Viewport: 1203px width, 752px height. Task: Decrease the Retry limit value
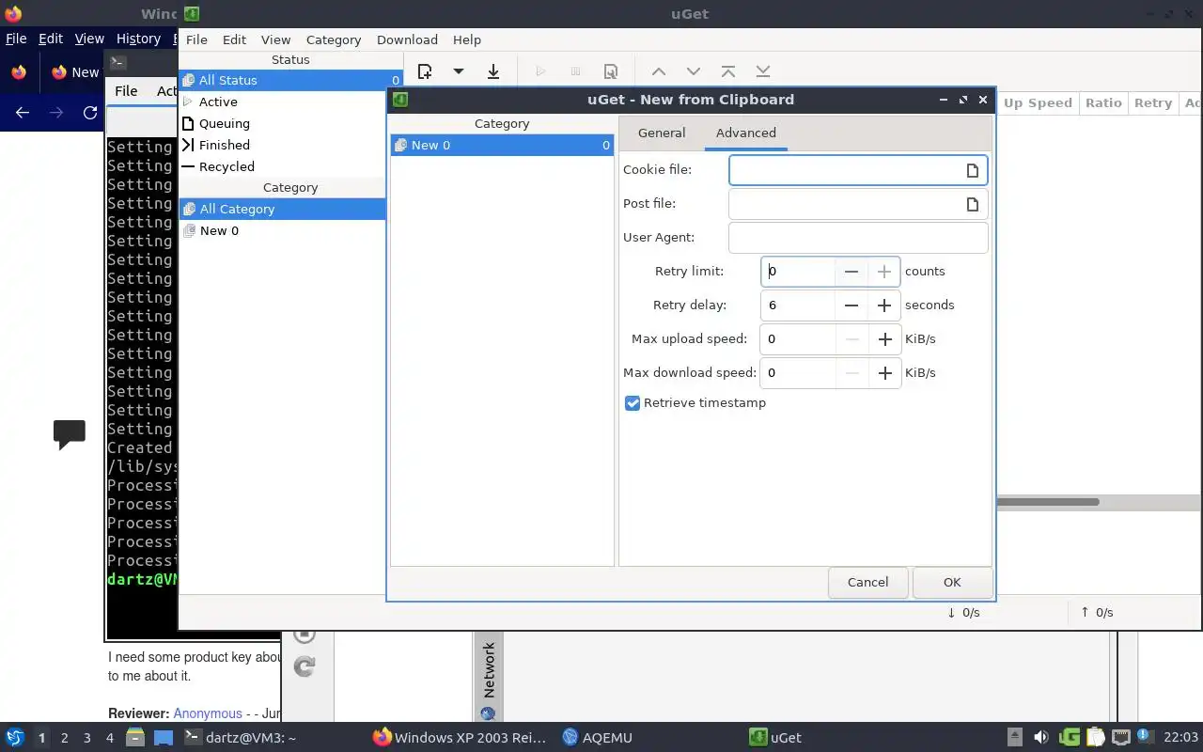click(851, 272)
